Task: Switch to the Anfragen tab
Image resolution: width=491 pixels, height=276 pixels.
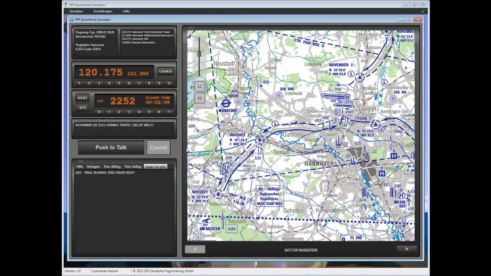Action: tap(93, 167)
